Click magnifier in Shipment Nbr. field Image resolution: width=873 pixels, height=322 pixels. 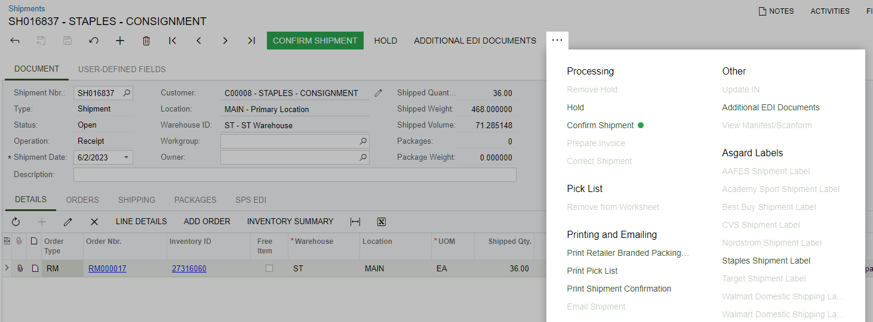[x=127, y=93]
